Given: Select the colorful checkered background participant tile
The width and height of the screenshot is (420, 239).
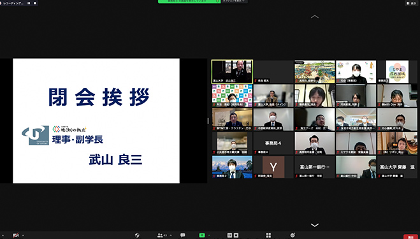Looking at the screenshot, I should [232, 96].
